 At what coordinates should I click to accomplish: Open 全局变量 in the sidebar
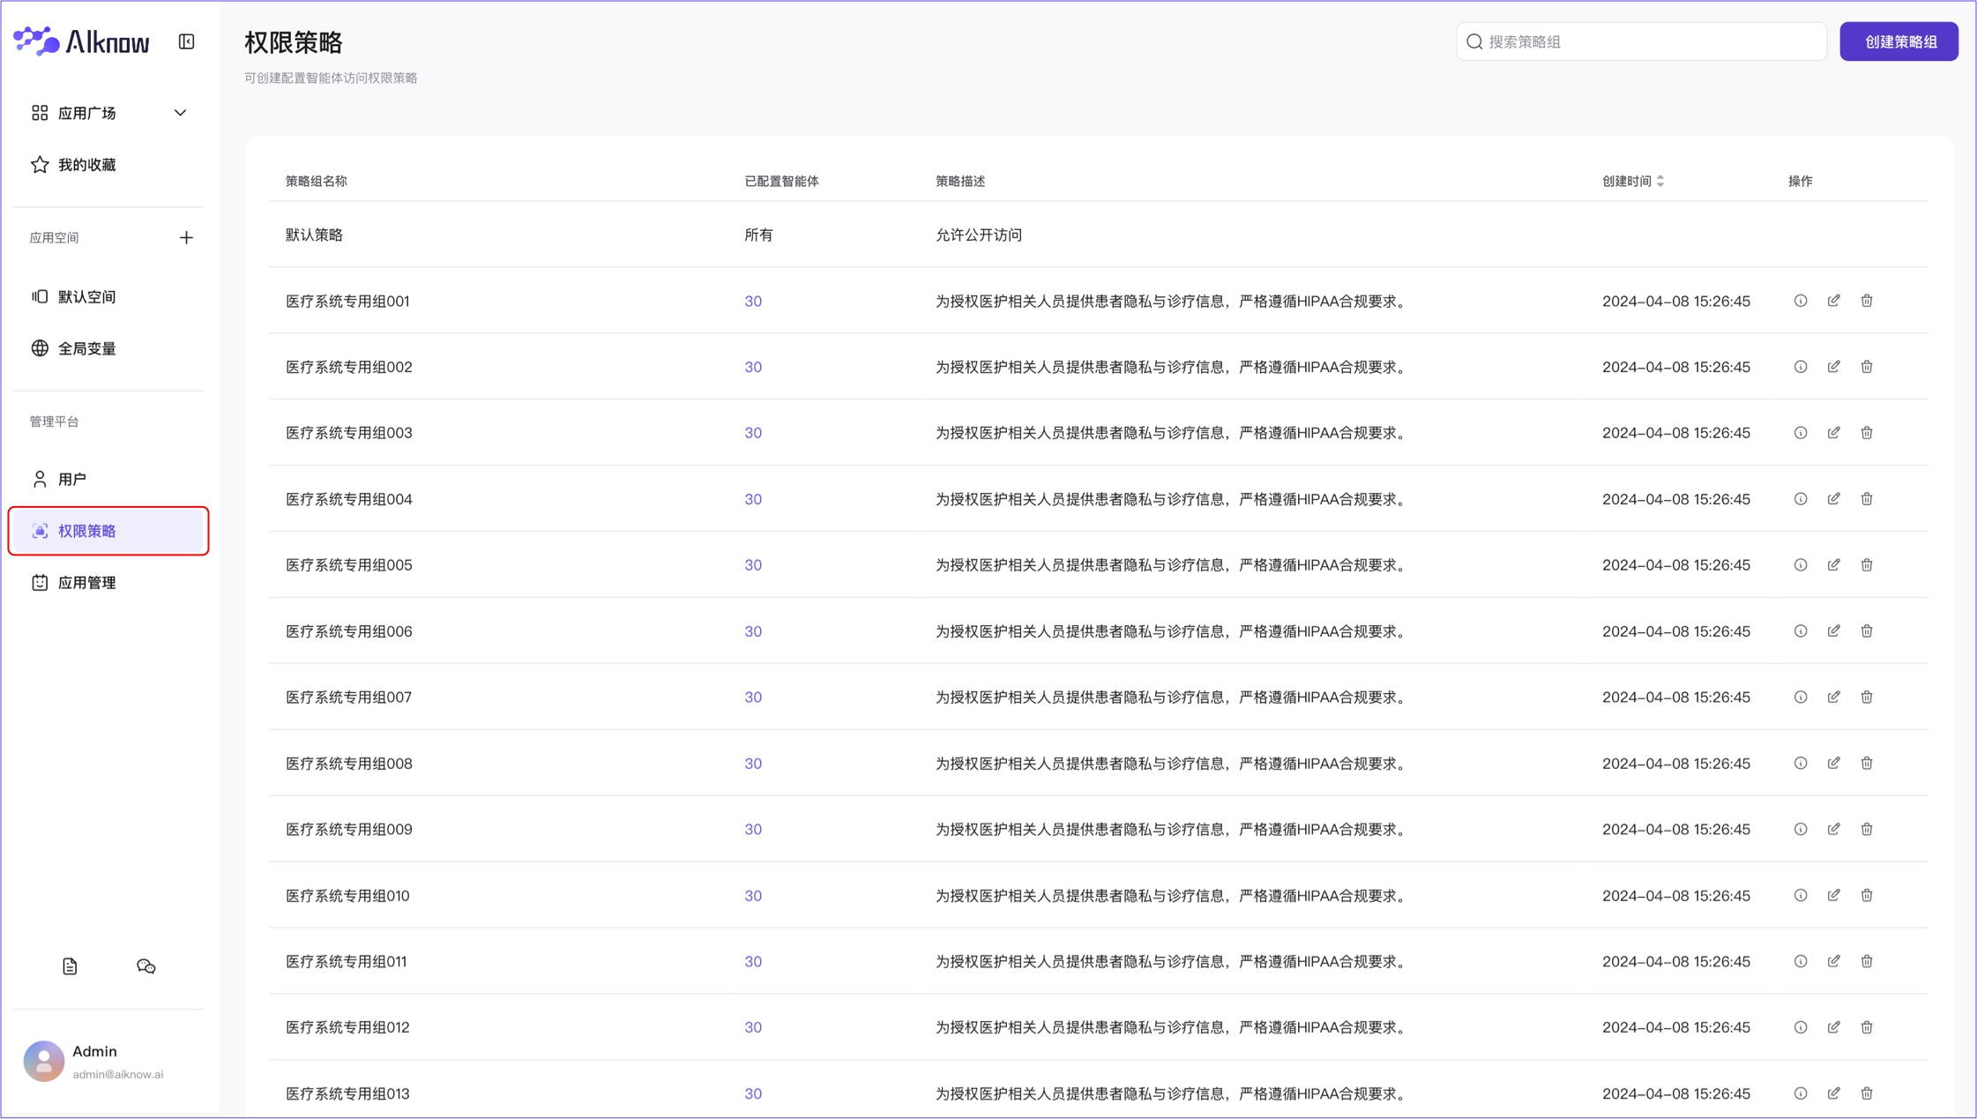pyautogui.click(x=86, y=348)
